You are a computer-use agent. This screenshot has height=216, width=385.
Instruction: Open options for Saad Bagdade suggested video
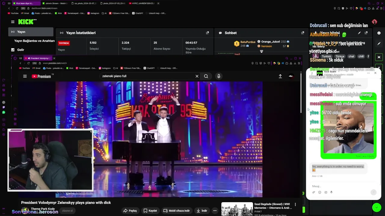click(x=295, y=205)
